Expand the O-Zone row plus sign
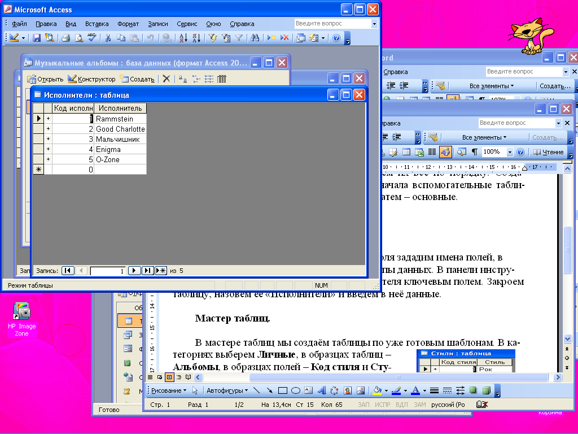Screen dimensions: 578x434 tap(48, 159)
